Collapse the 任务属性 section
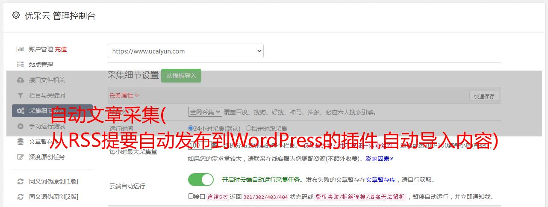This screenshot has height=207, width=548. pyautogui.click(x=124, y=95)
